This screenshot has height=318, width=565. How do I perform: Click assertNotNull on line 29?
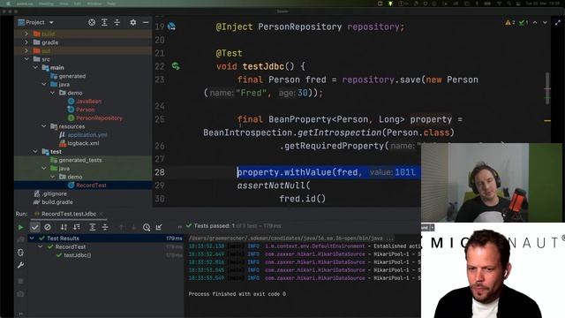[271, 185]
